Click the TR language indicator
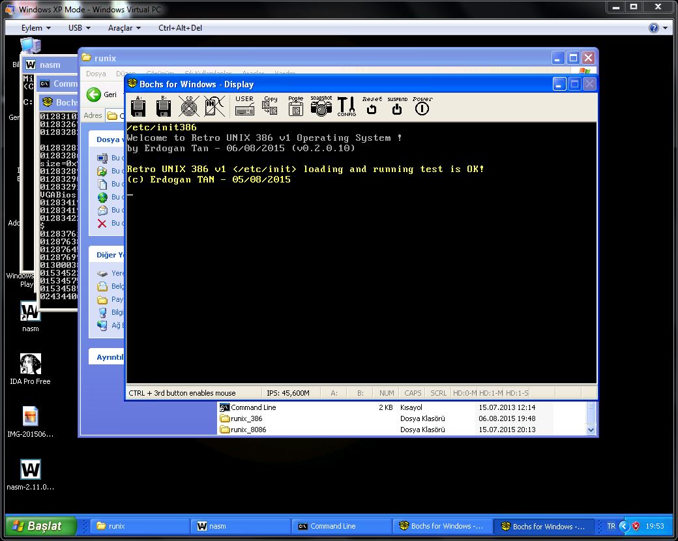The width and height of the screenshot is (678, 541). [611, 526]
